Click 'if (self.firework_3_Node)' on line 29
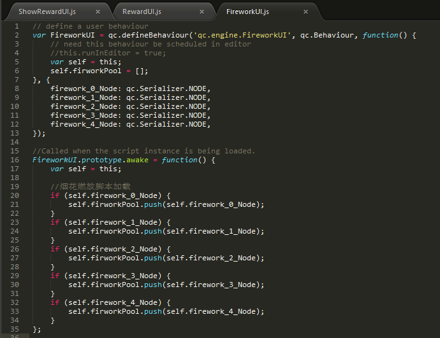Viewport: 440px width, 338px height. (106, 276)
